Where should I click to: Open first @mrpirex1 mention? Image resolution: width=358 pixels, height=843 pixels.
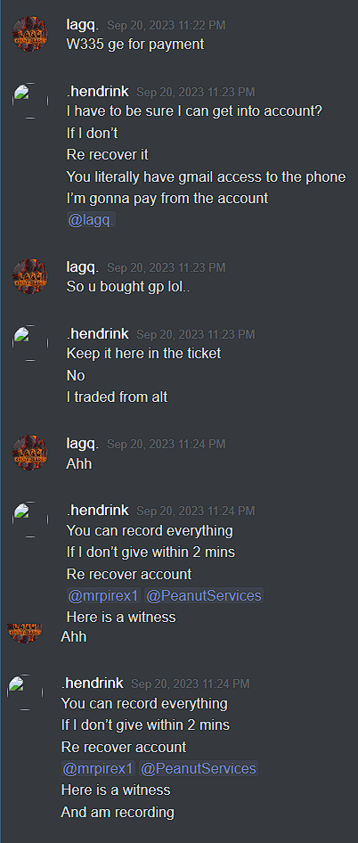[x=103, y=595]
